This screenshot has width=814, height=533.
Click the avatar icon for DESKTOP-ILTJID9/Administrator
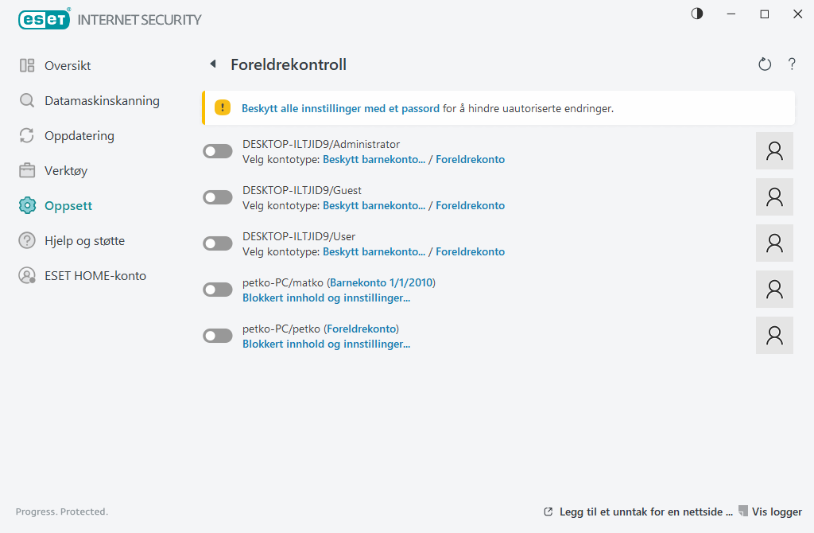click(774, 150)
